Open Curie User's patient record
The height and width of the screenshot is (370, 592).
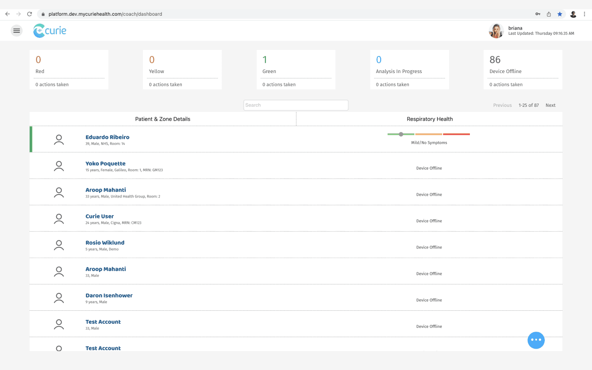click(x=99, y=216)
